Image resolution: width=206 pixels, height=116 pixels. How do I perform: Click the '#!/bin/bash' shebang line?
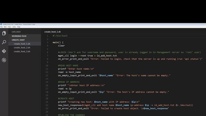(x=60, y=36)
